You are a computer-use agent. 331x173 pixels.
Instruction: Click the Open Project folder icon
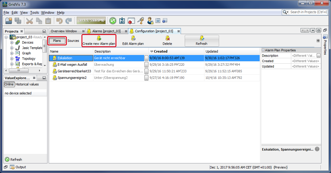click(x=9, y=21)
